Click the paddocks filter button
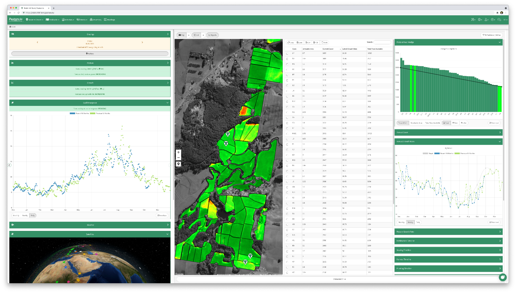Screen dimensions: 516x293 tap(491, 35)
